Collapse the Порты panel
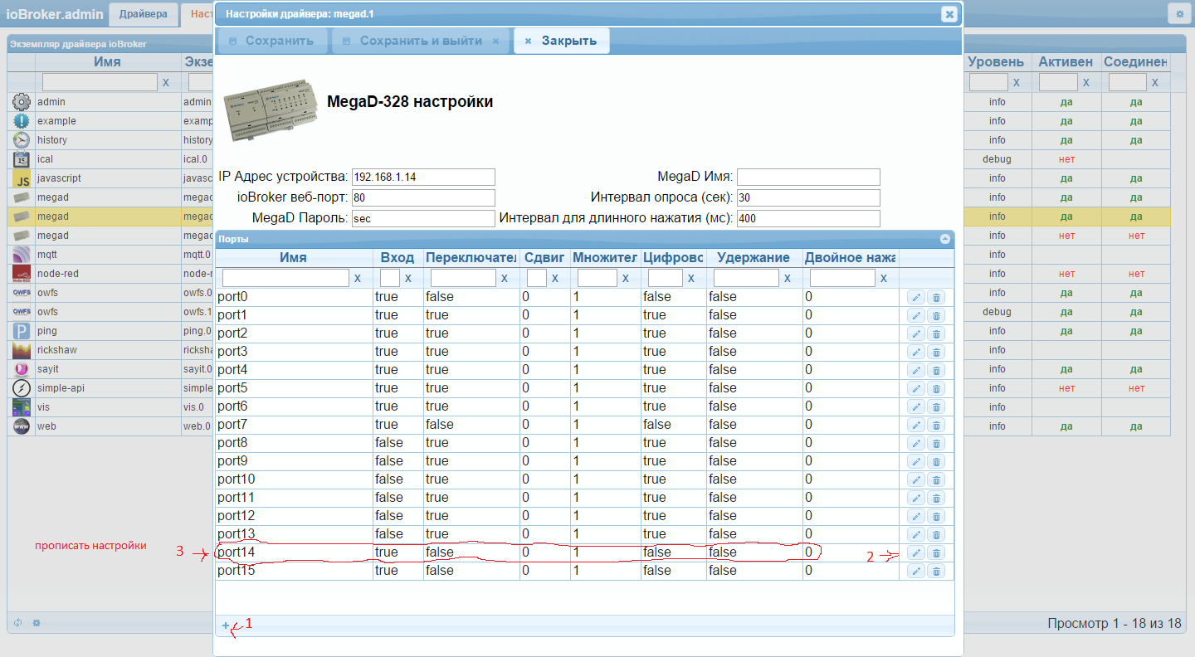 coord(944,239)
